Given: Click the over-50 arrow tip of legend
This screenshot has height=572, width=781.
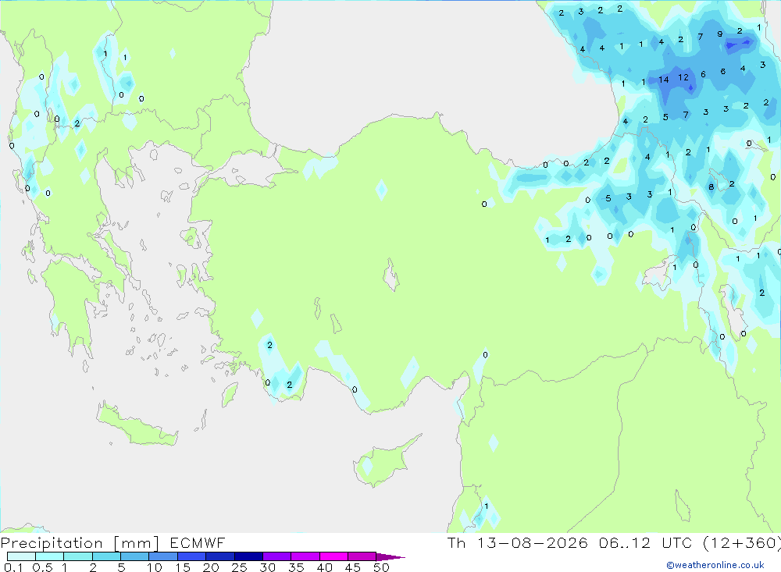Looking at the screenshot, I should [x=390, y=556].
